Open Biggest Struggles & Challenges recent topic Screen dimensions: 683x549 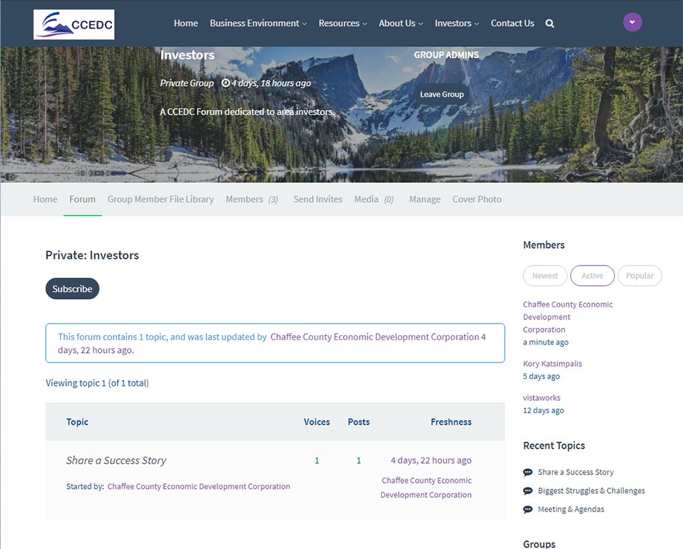tap(591, 491)
